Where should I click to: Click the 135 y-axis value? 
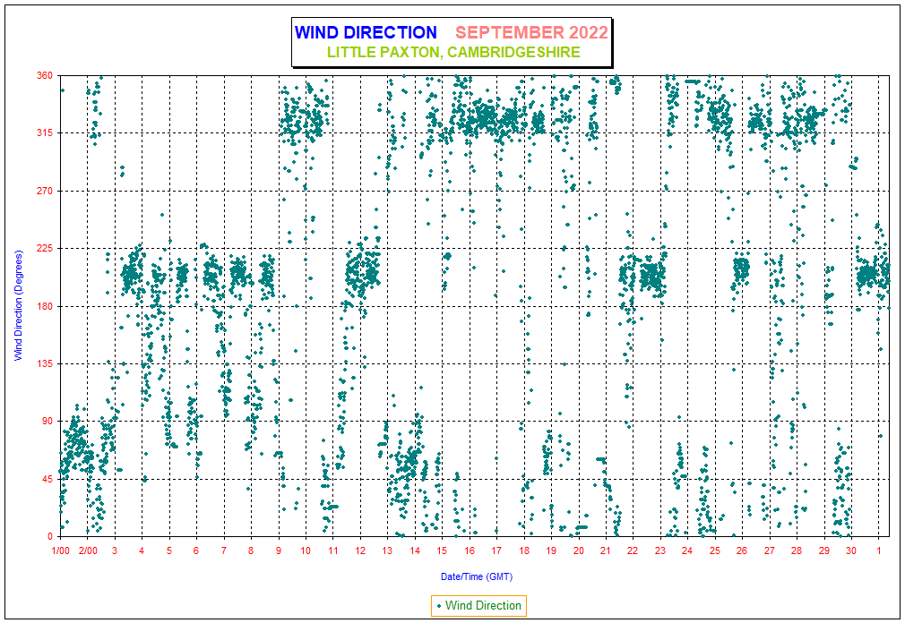pyautogui.click(x=45, y=363)
